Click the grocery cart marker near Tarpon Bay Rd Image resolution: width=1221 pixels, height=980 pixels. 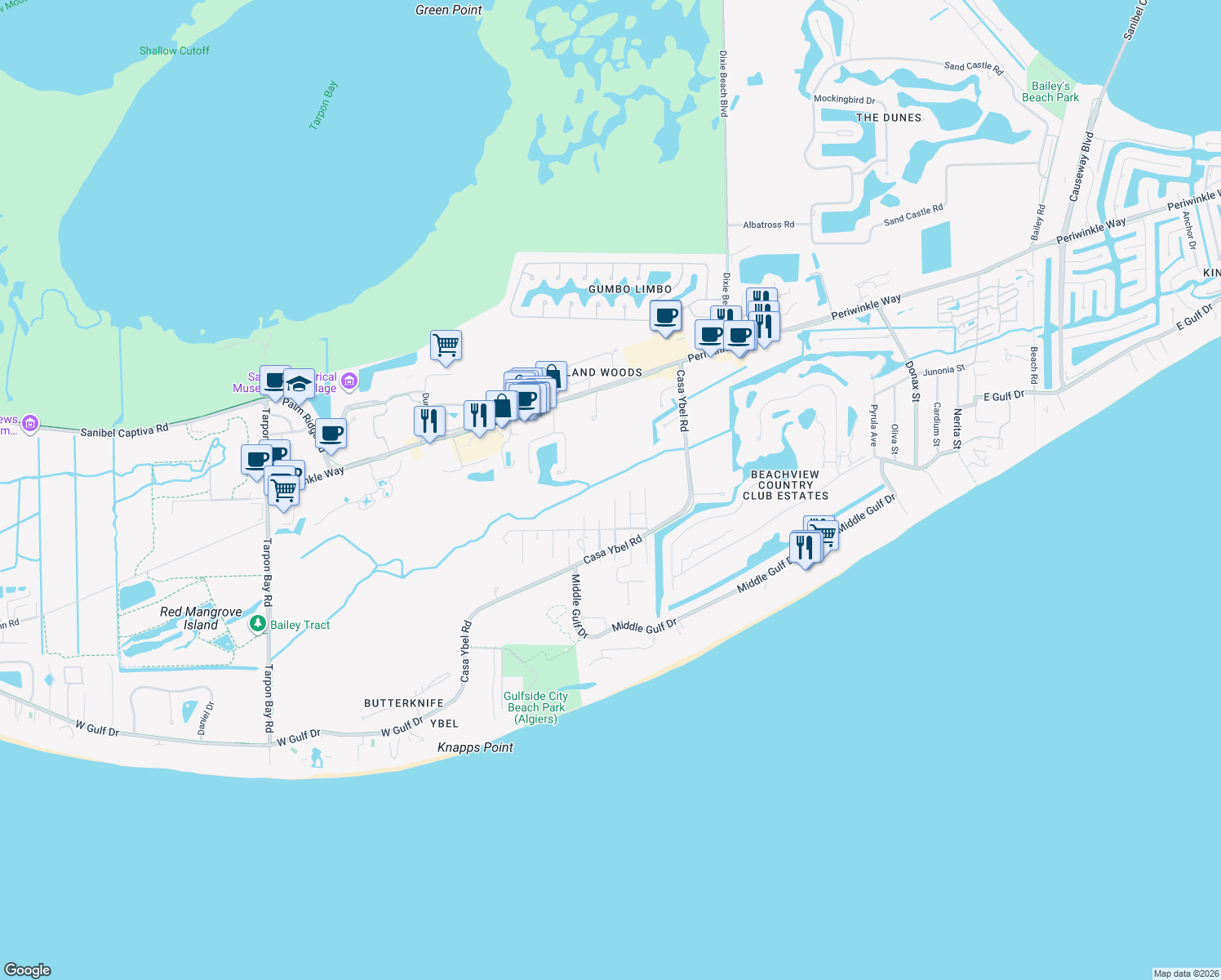(283, 488)
